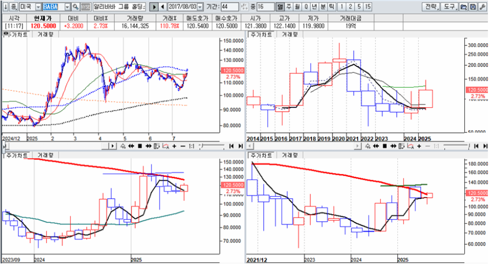Click the red chart-line icon under daily chart
The height and width of the screenshot is (265, 489).
[165, 146]
